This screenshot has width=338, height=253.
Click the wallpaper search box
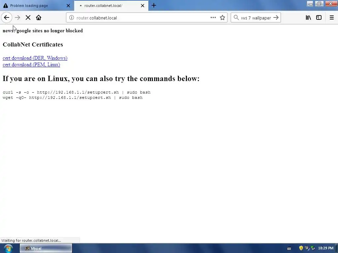tap(256, 18)
